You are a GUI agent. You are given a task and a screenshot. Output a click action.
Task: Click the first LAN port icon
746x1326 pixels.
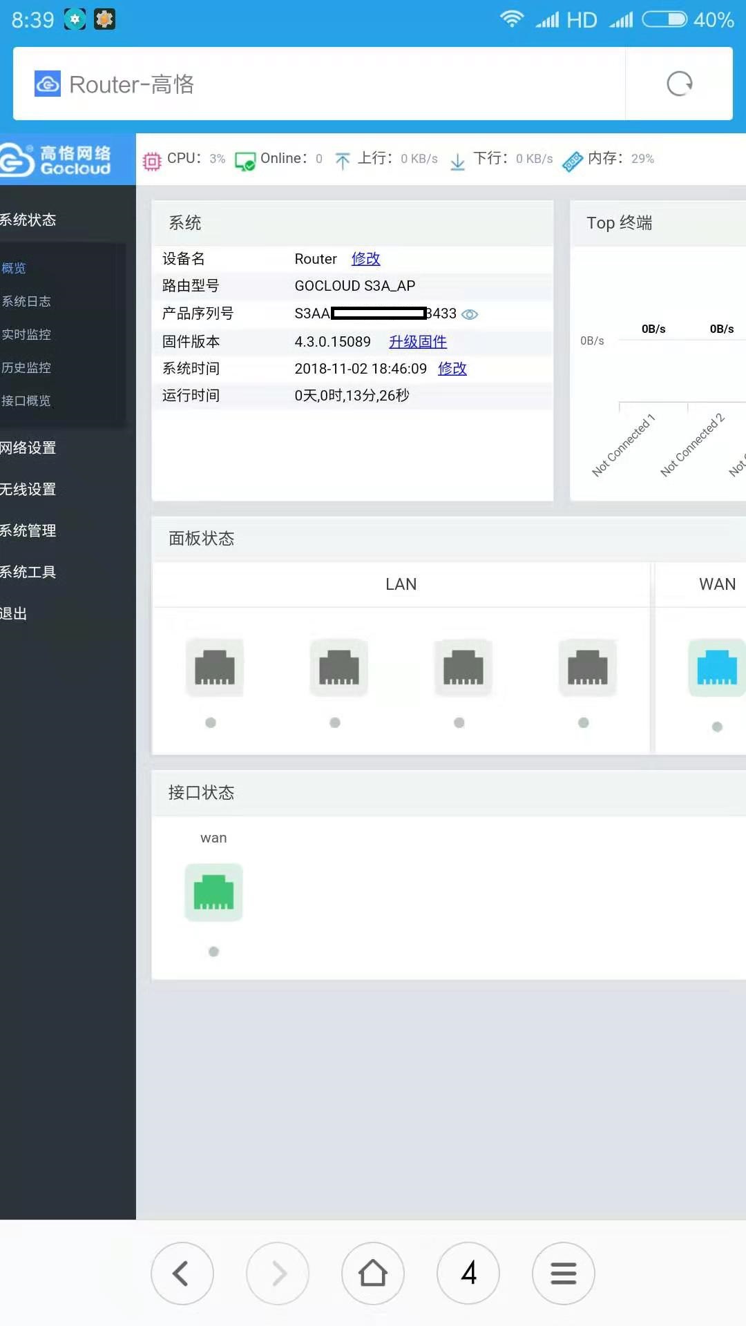(215, 668)
